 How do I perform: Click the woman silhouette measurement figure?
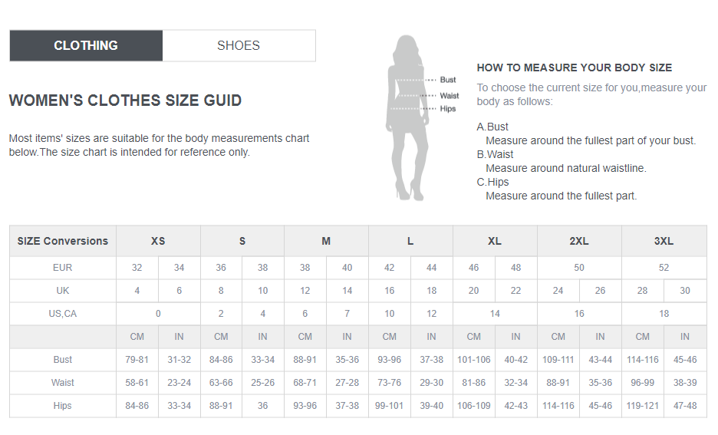point(407,118)
